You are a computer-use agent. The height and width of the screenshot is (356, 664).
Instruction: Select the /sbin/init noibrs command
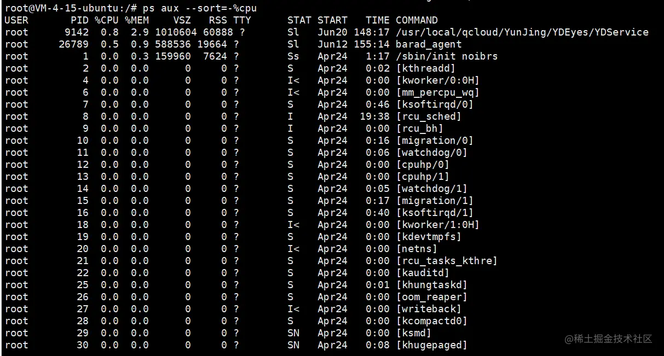447,56
